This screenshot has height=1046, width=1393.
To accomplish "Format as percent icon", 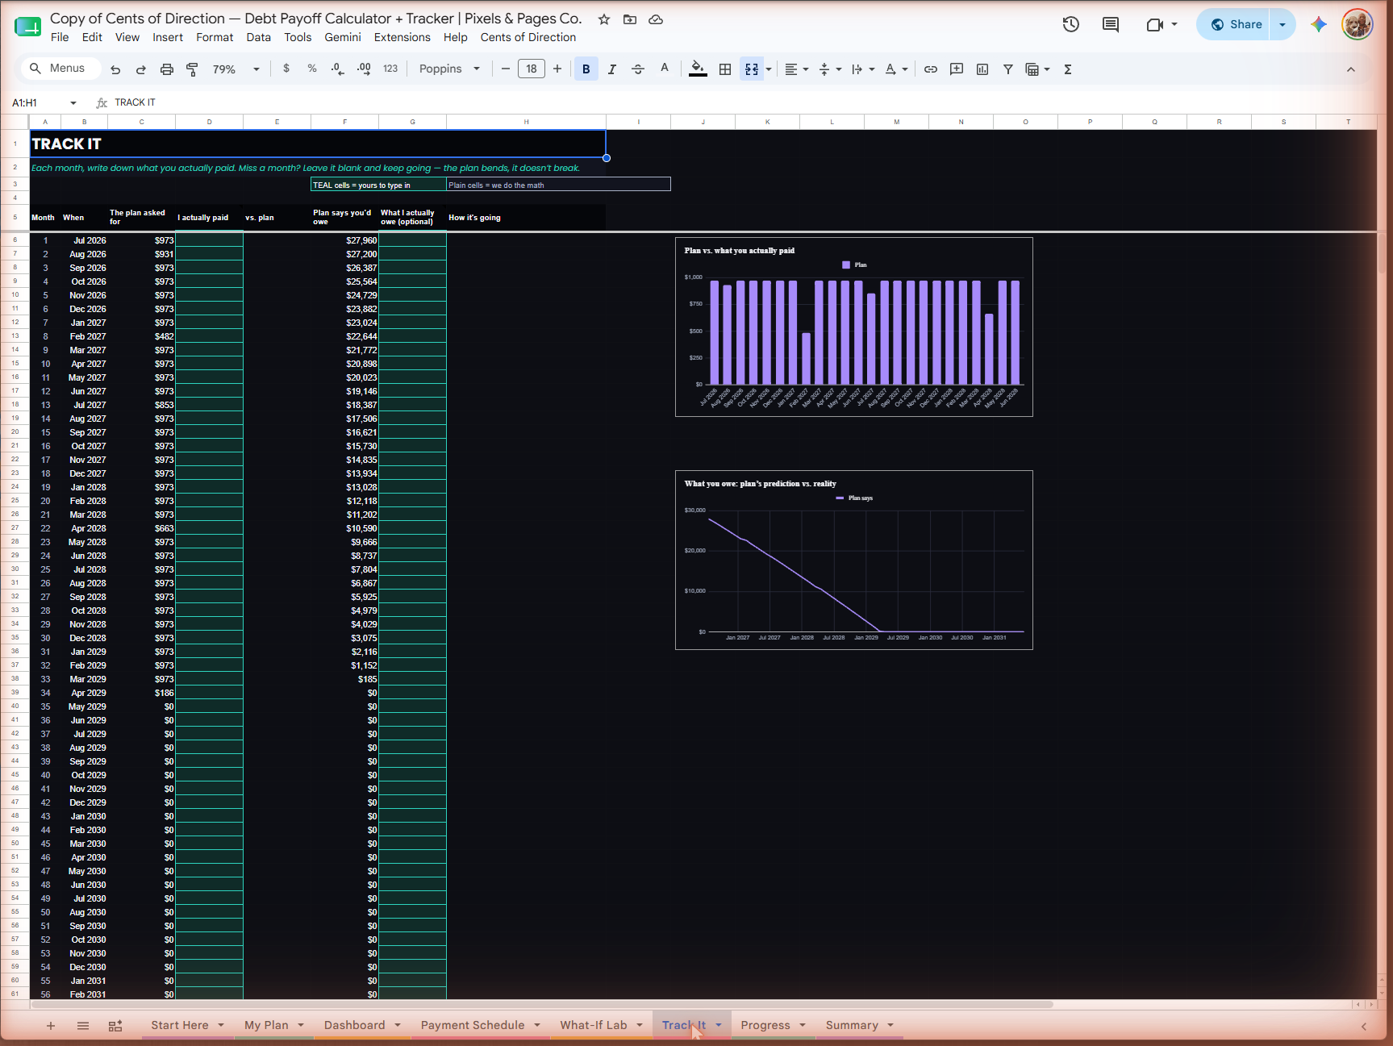I will (312, 69).
